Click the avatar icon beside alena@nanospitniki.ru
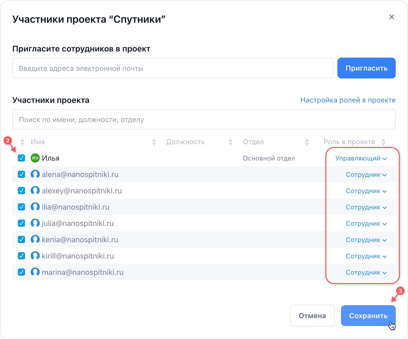 pos(35,174)
